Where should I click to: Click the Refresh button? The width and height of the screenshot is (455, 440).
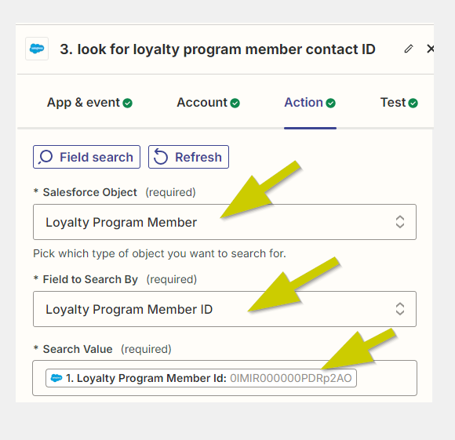(188, 157)
